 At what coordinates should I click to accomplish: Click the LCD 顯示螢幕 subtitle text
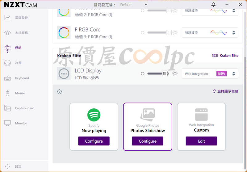(x=87, y=78)
